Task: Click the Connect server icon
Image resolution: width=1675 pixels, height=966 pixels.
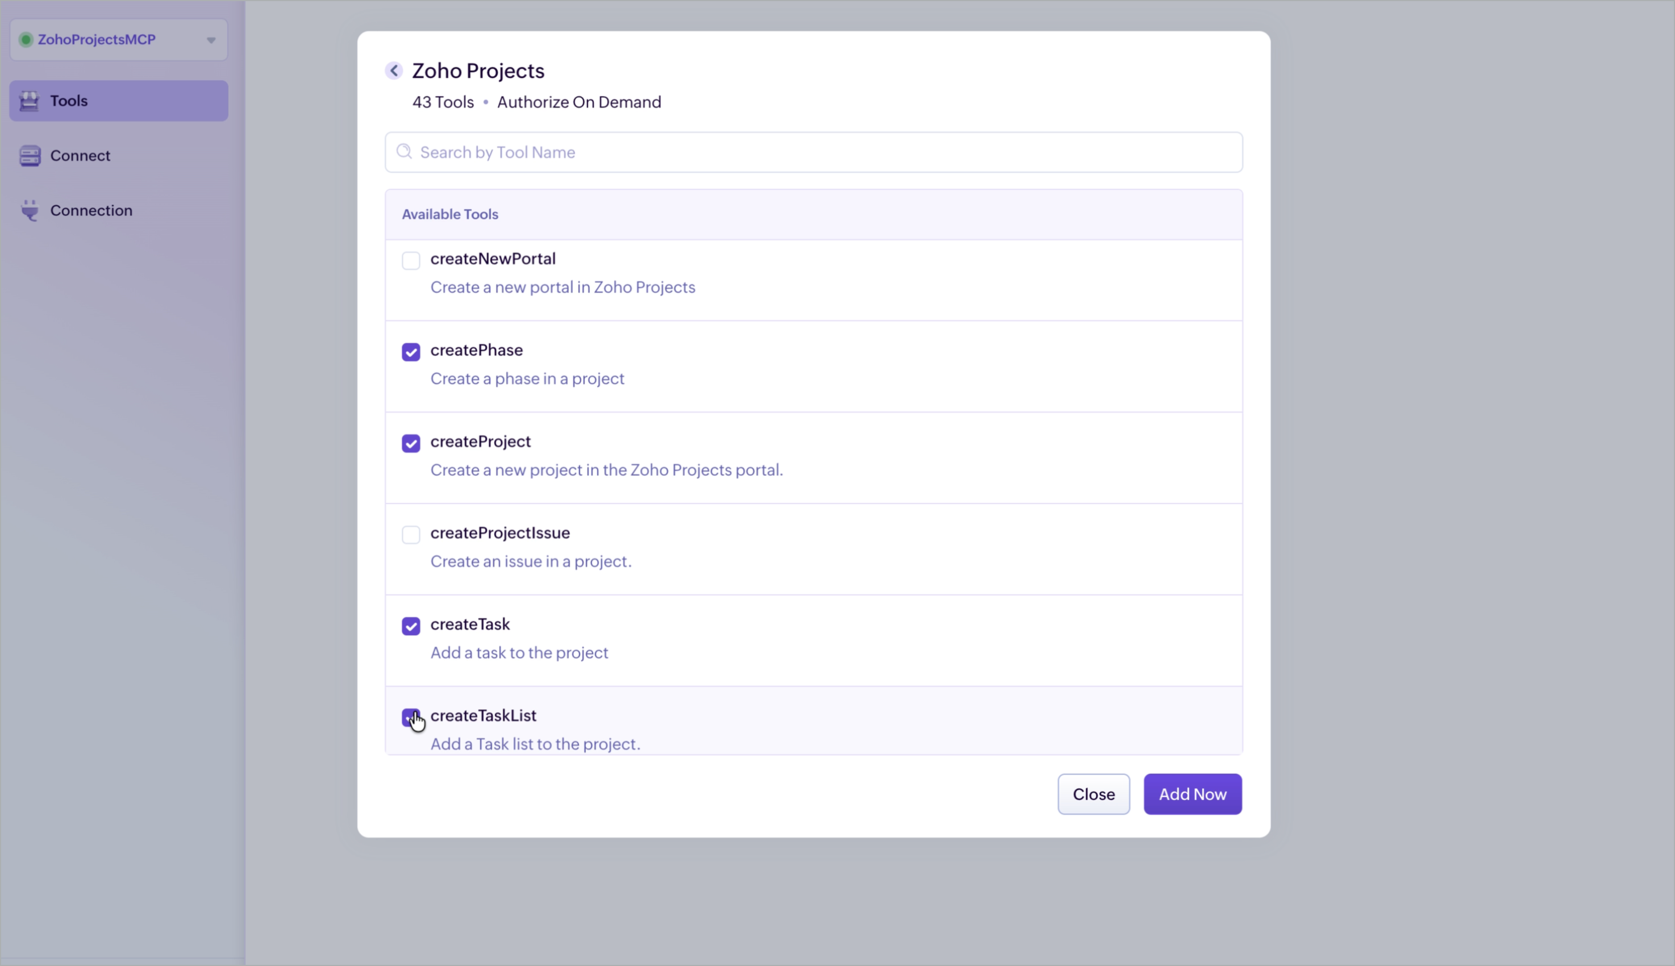Action: 29,156
